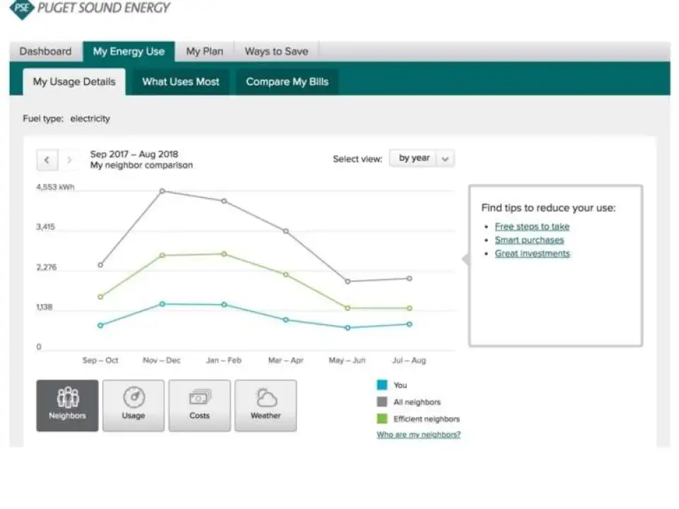
Task: Show the Weather cloud icon view
Action: point(265,405)
